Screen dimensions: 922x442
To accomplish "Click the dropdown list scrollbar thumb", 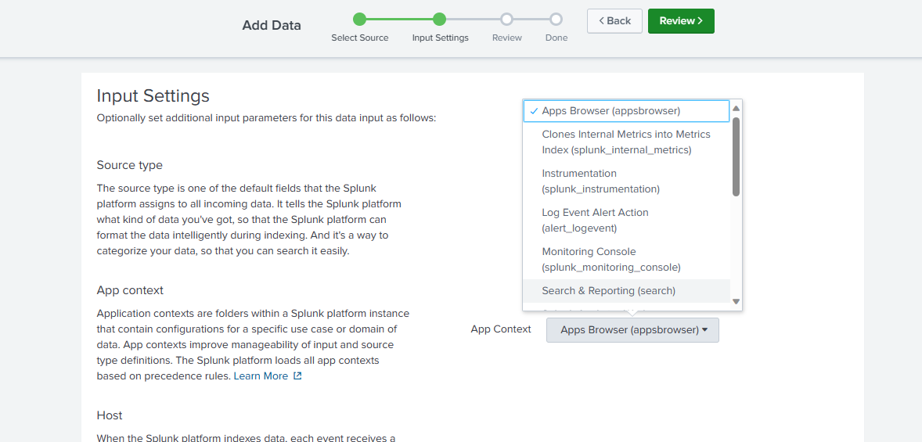I will click(x=736, y=156).
